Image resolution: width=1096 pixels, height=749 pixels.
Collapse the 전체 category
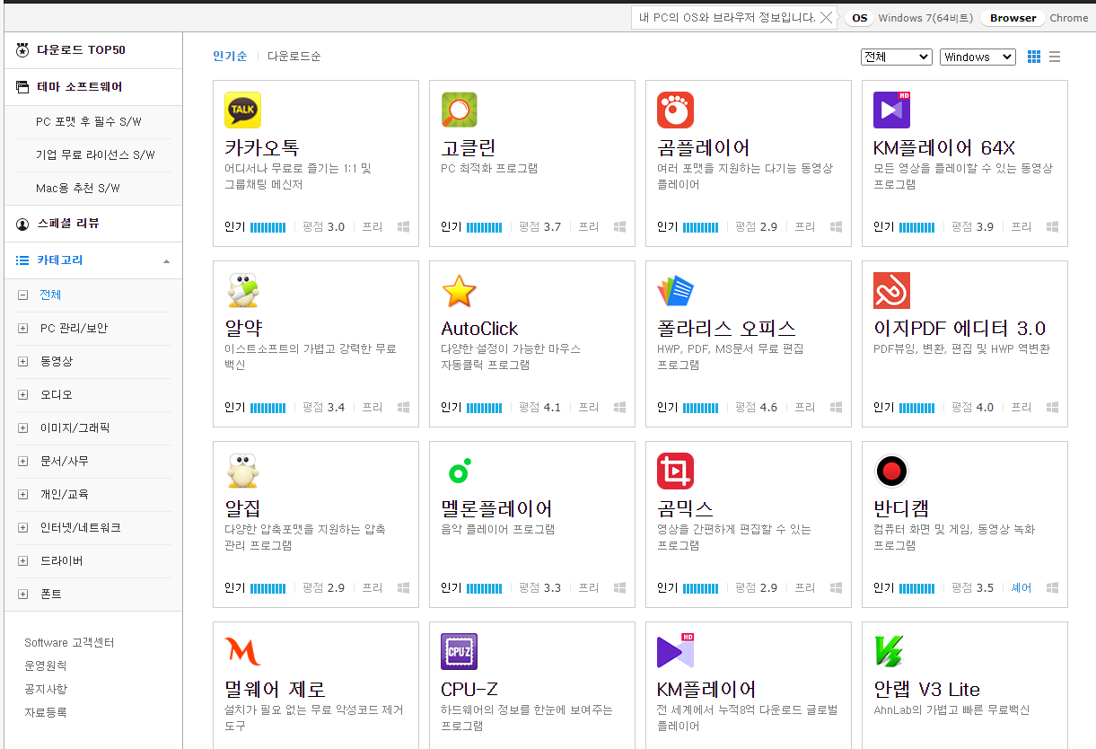22,295
